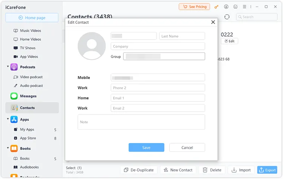Open My Apps list
Image resolution: width=283 pixels, height=179 pixels.
(x=27, y=129)
